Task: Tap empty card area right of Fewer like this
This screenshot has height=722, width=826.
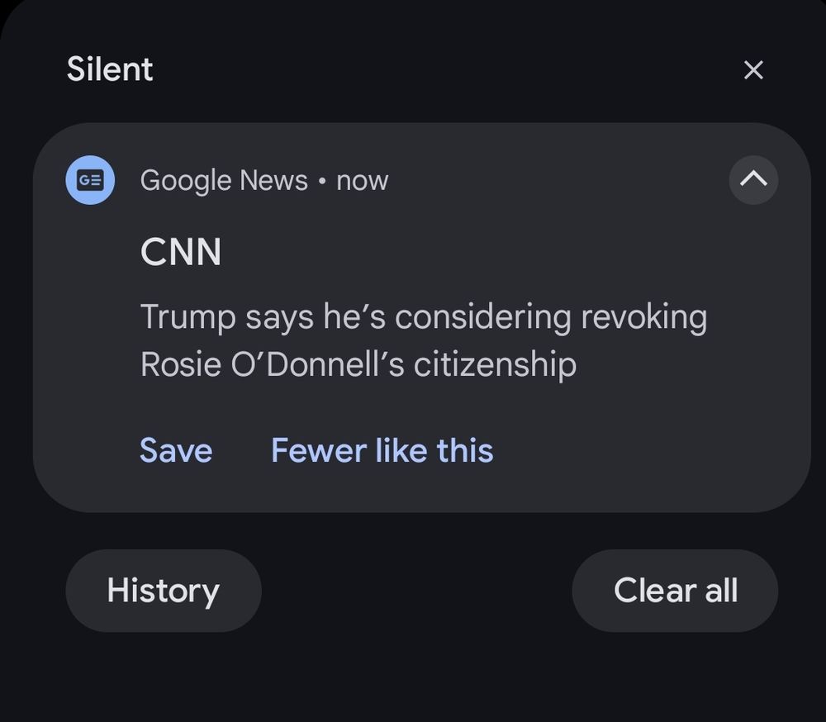Action: point(644,451)
